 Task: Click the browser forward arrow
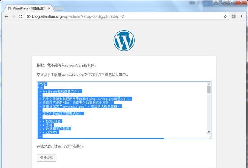13,16
